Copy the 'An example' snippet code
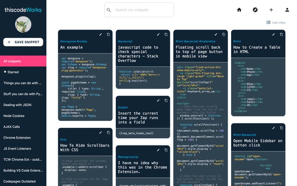The width and height of the screenshot is (297, 186). pos(108,35)
